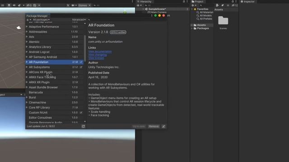289x162 pixels.
Task: Click the yellow window button
Action: click(159, 16)
